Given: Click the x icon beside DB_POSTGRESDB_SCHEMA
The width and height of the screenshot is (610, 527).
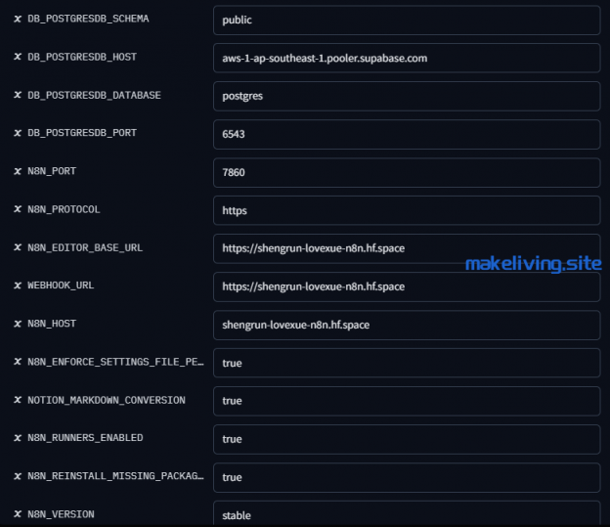Looking at the screenshot, I should tap(18, 20).
